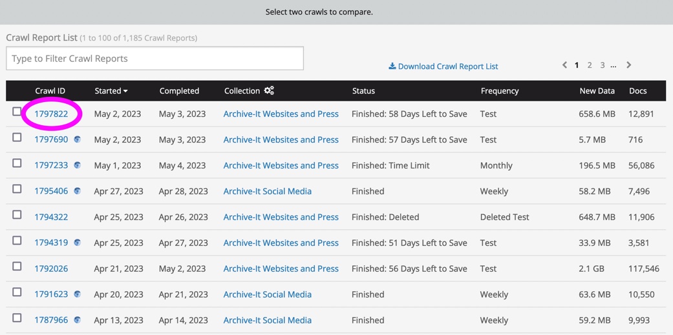The height and width of the screenshot is (335, 673).
Task: Open Collection column gear settings icon
Action: [x=269, y=91]
